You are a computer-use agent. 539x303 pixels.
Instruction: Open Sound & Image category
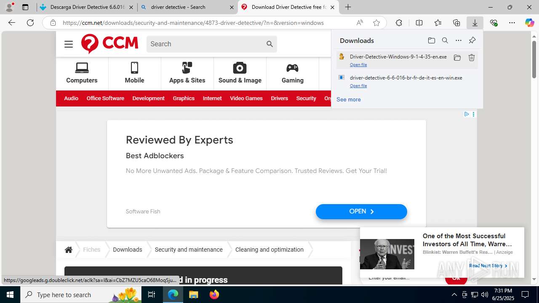240,73
